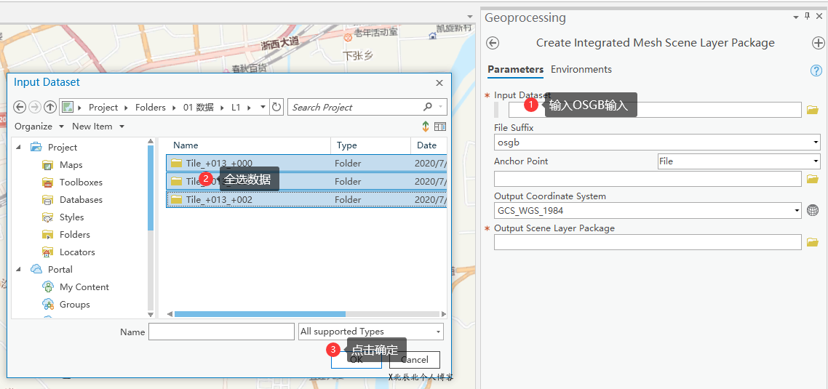
Task: Open the geoprocessing help icon
Action: (816, 71)
